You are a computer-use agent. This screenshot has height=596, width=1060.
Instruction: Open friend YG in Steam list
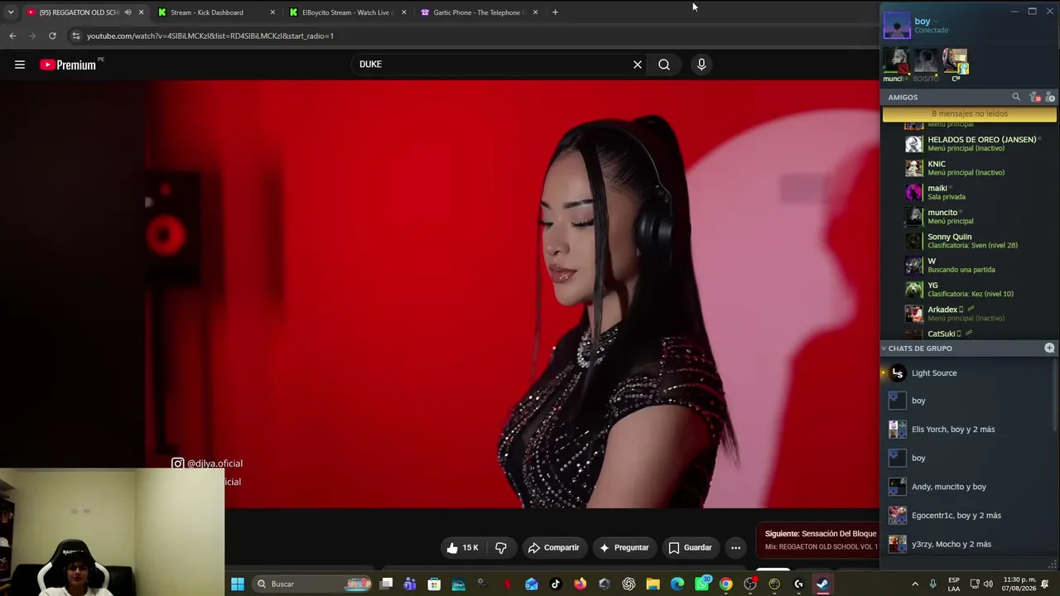[969, 289]
